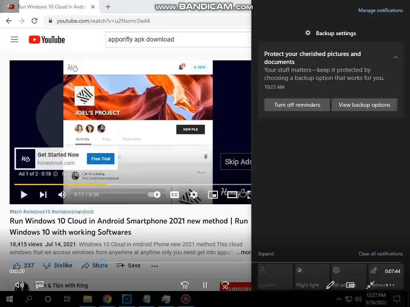Open YouTube player settings gear
Screen dimensions: 410x307
pos(194,195)
